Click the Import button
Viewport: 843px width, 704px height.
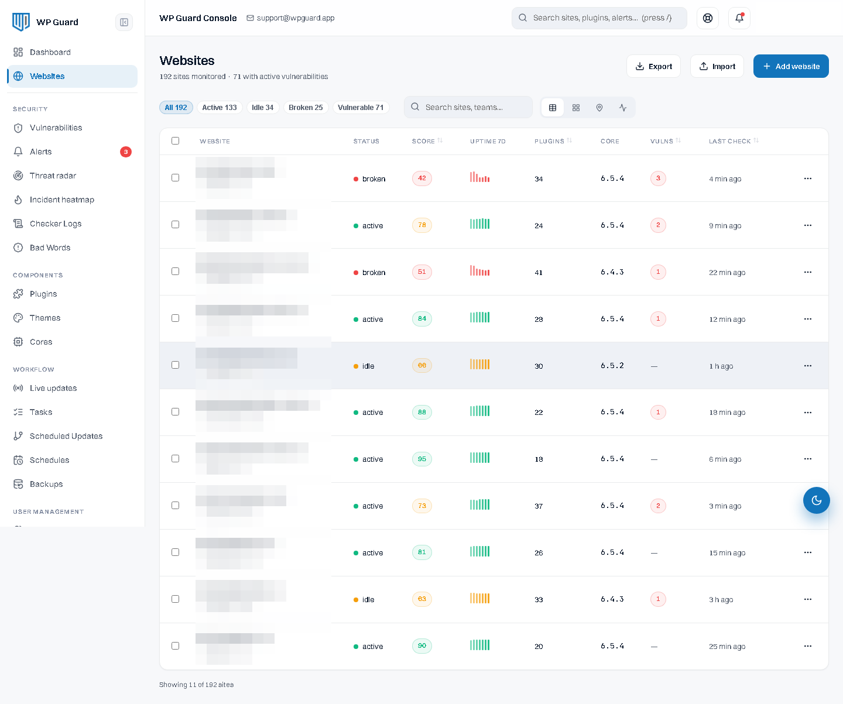click(x=717, y=66)
